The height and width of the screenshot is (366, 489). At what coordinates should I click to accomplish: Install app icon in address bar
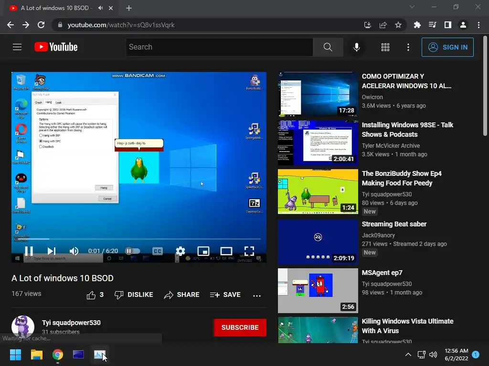(x=367, y=25)
